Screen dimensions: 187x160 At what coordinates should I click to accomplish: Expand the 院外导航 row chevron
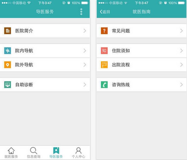pos(85,65)
